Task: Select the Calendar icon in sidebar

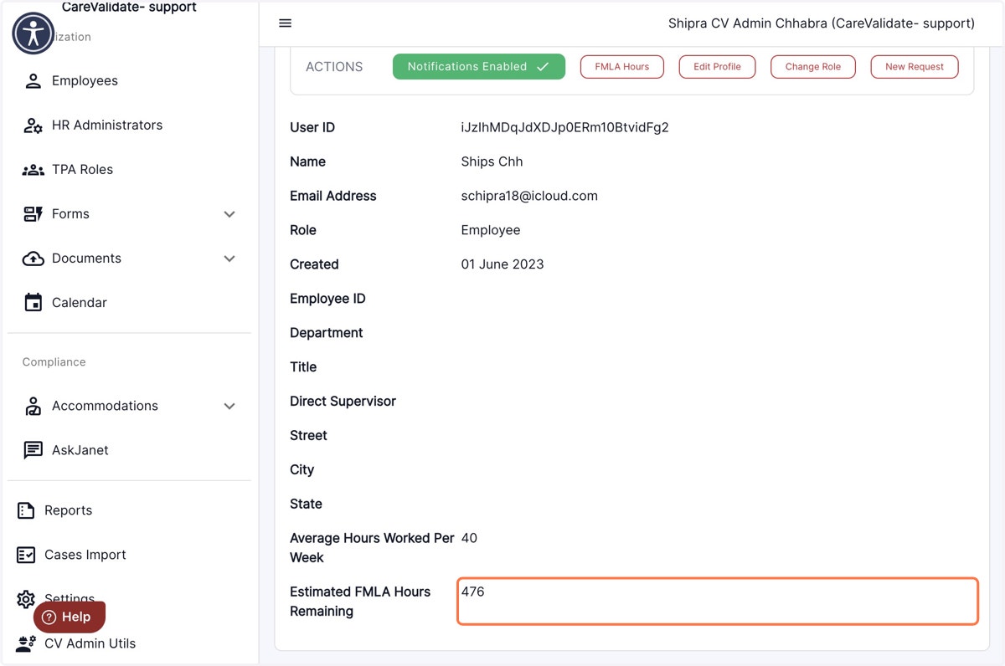Action: pos(33,303)
